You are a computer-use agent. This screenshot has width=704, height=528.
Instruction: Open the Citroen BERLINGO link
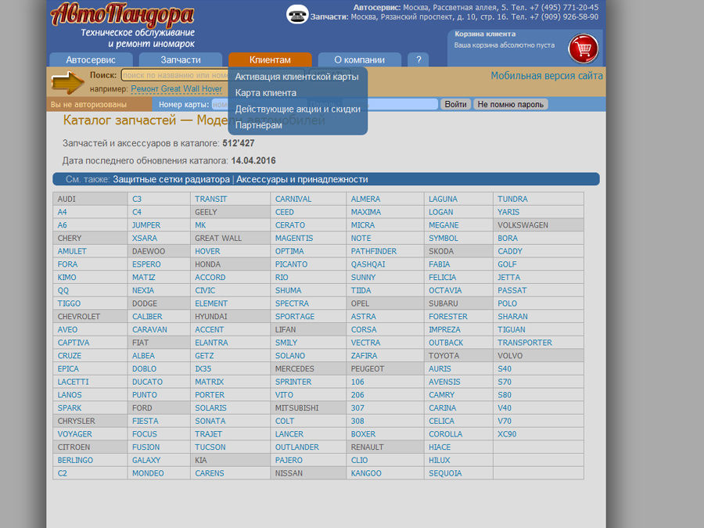(75, 460)
